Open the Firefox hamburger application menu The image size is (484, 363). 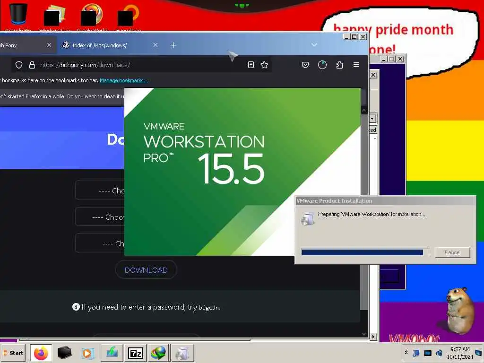tap(356, 65)
